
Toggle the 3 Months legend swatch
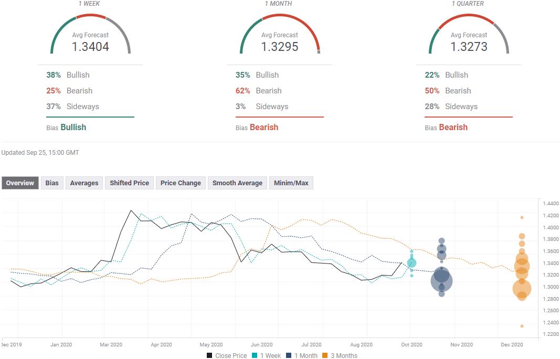click(325, 355)
